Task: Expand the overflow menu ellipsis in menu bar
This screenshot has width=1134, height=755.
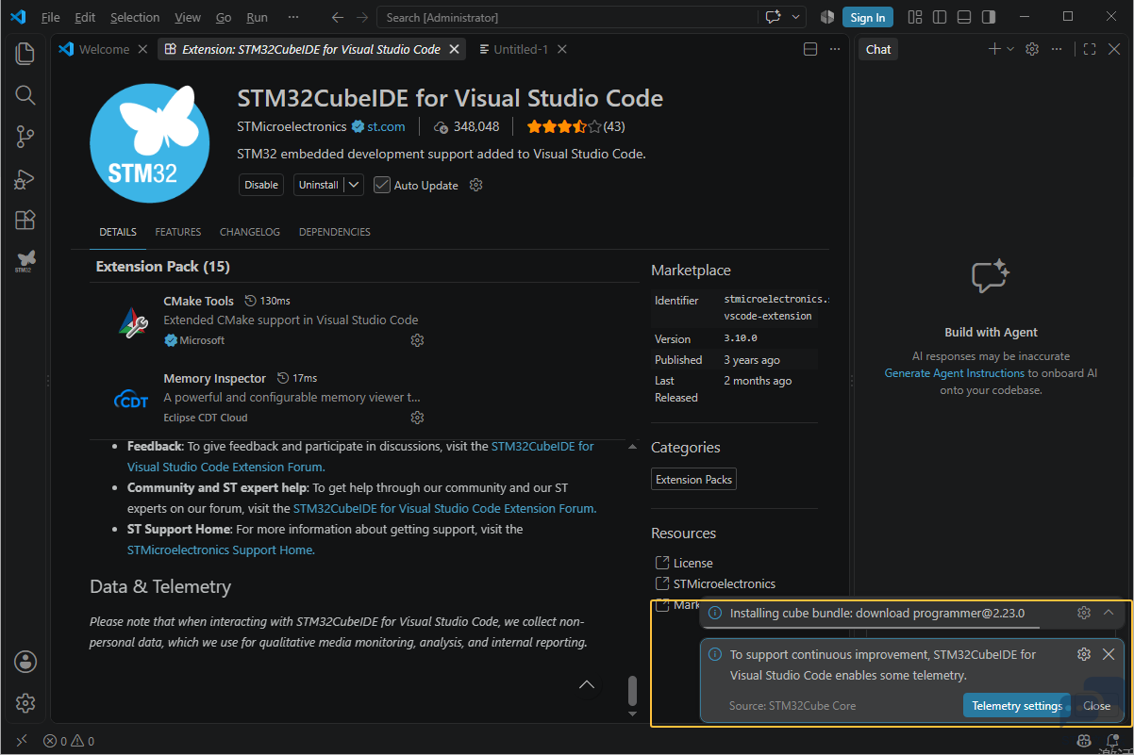Action: (x=293, y=17)
